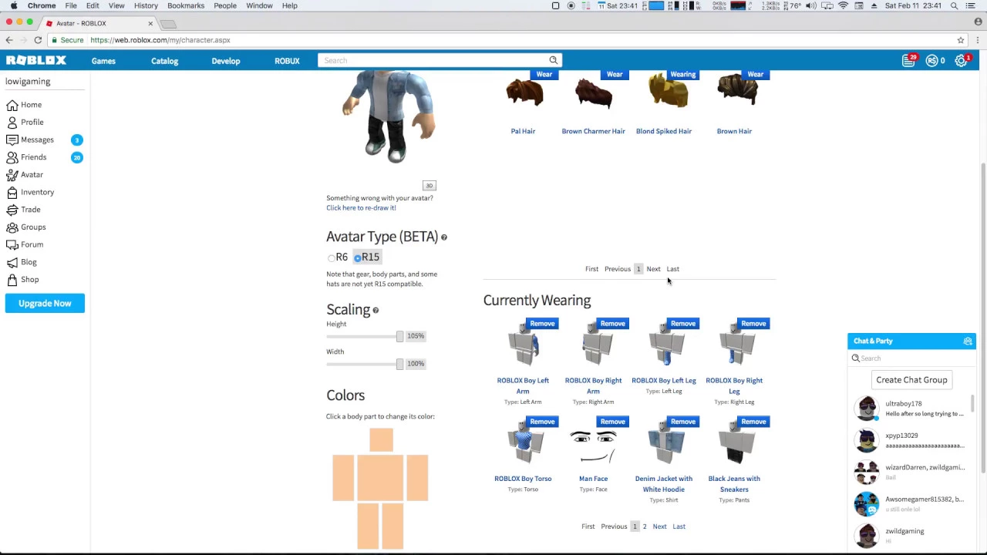987x555 pixels.
Task: Click the Scaling help question icon
Action: point(376,311)
